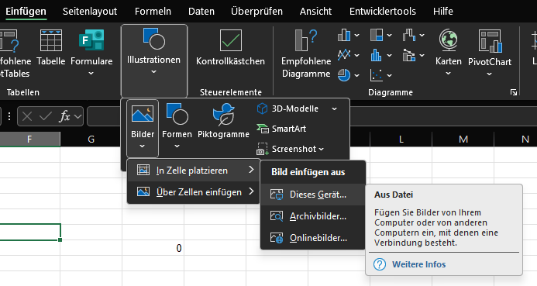
Task: Switch to the Entwicklertools tab
Action: pyautogui.click(x=383, y=12)
